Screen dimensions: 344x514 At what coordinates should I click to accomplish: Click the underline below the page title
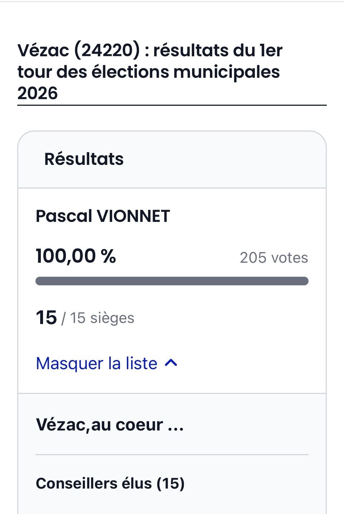coord(172,105)
